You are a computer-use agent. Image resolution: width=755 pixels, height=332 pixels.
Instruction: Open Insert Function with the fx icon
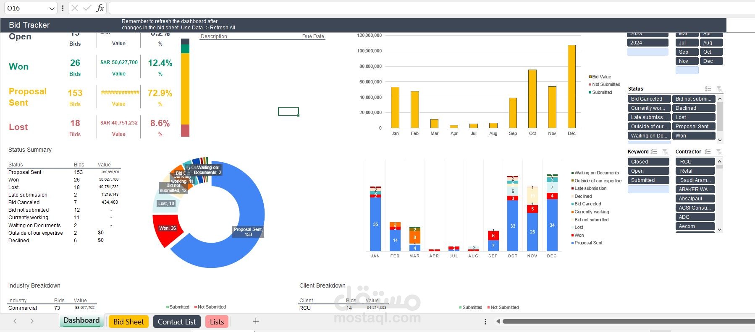(100, 8)
